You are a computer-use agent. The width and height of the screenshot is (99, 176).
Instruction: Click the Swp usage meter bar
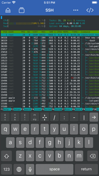click(24, 26)
